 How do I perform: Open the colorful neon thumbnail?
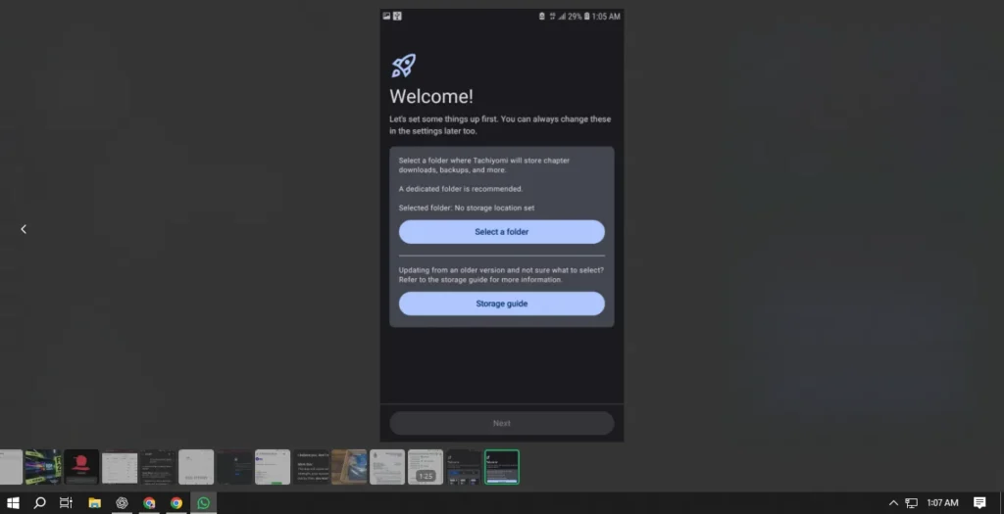pos(43,467)
